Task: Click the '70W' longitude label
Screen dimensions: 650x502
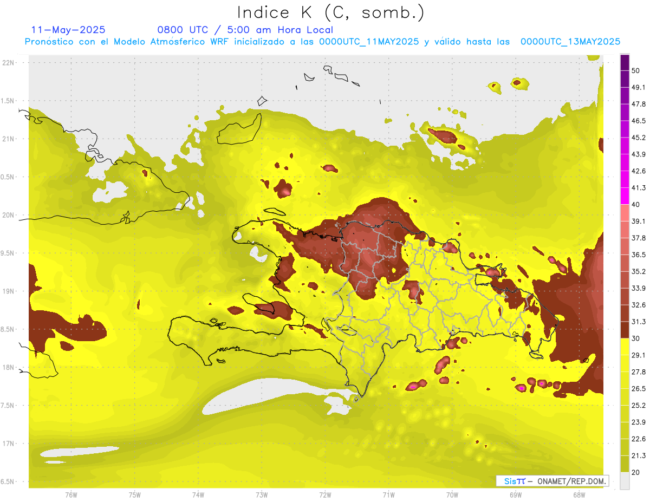Action: [452, 494]
